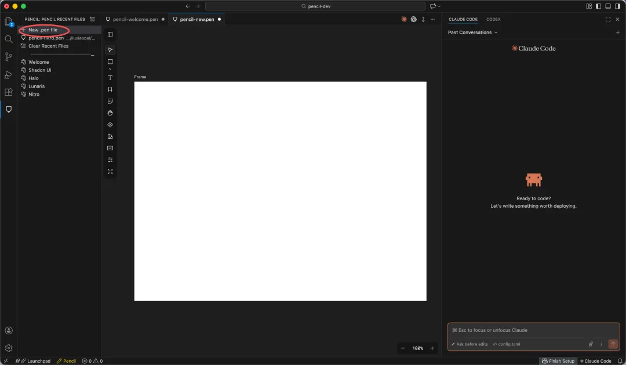
Task: Expand the shape tool options chevron
Action: pos(110,68)
